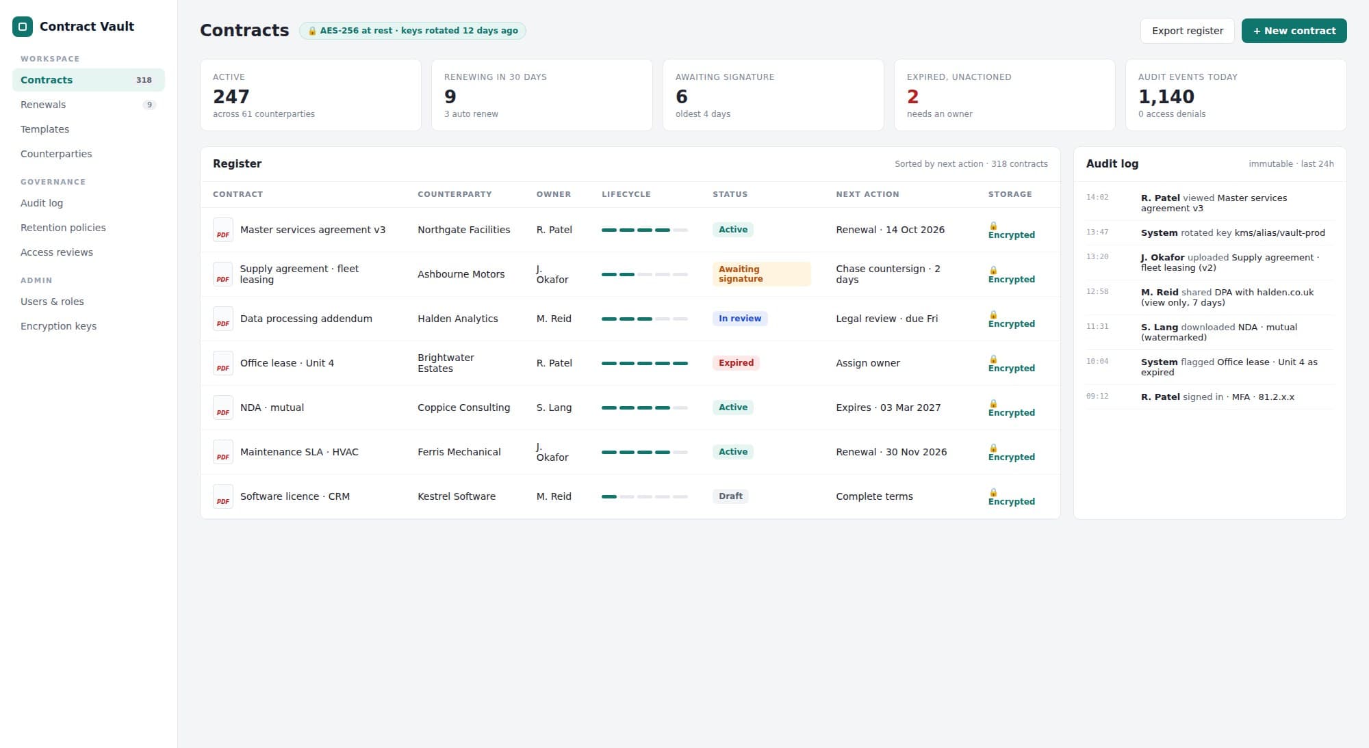Go to Access reviews
The image size is (1369, 748).
(x=88, y=252)
